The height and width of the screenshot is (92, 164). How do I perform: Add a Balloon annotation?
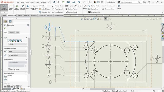coord(43,6)
